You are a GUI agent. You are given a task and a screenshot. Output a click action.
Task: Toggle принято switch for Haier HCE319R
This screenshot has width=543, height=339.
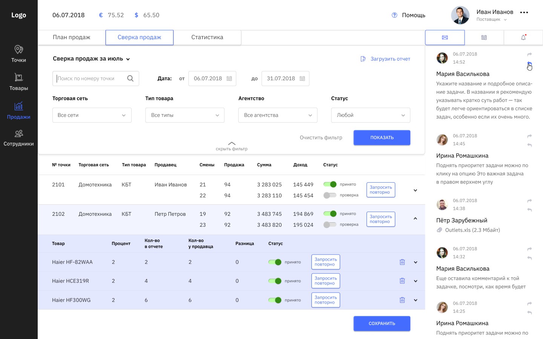(x=275, y=281)
